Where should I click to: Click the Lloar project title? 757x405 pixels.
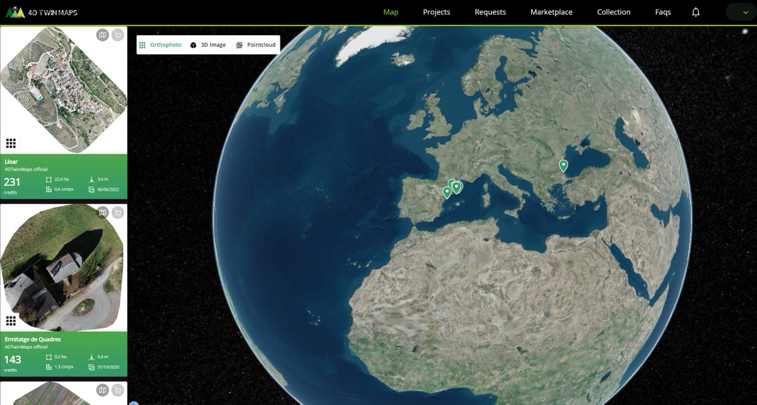(11, 161)
